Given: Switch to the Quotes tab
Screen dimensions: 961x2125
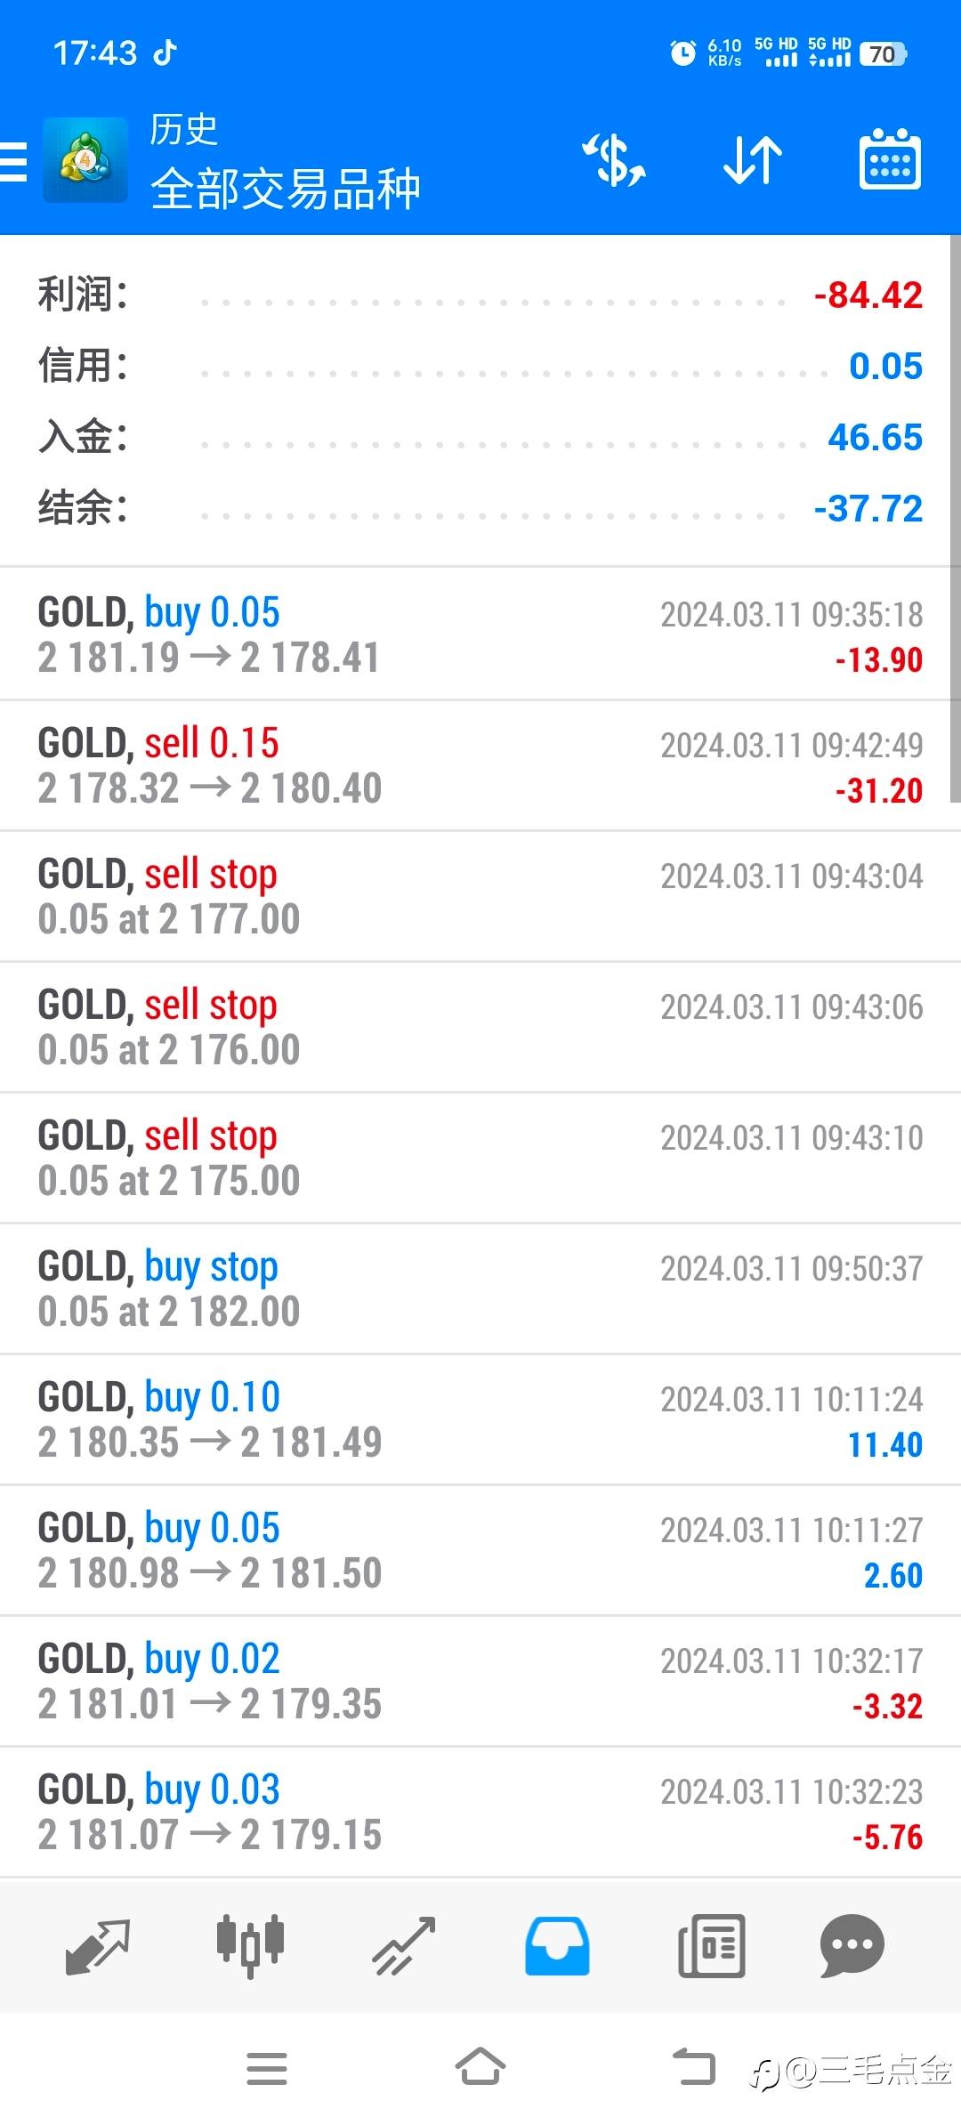Looking at the screenshot, I should coord(98,1946).
